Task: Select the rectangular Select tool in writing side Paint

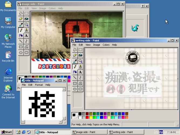Action: pyautogui.click(x=80, y=50)
